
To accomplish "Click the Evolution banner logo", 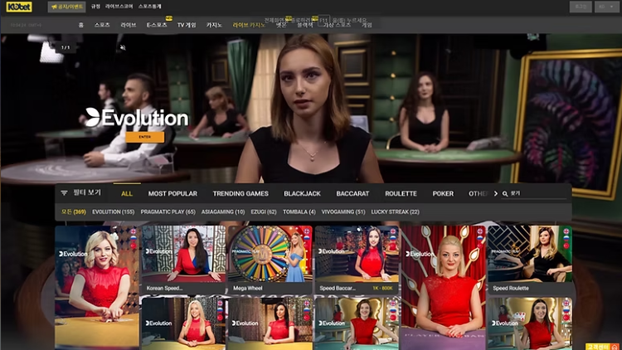I will point(137,118).
